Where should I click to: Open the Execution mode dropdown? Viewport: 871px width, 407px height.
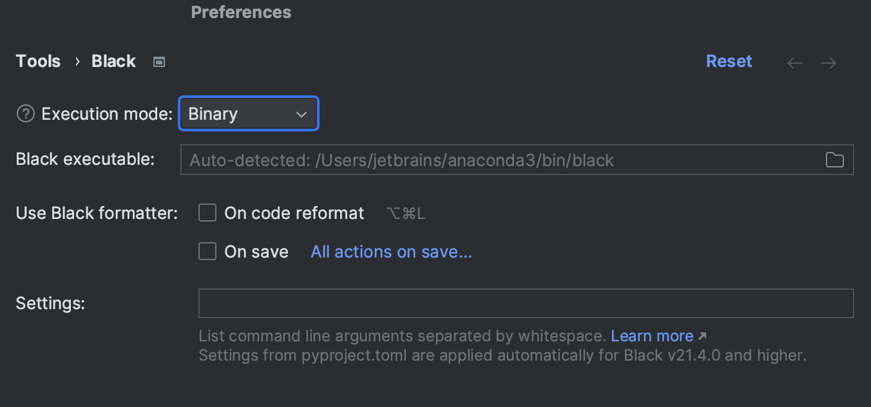point(249,113)
